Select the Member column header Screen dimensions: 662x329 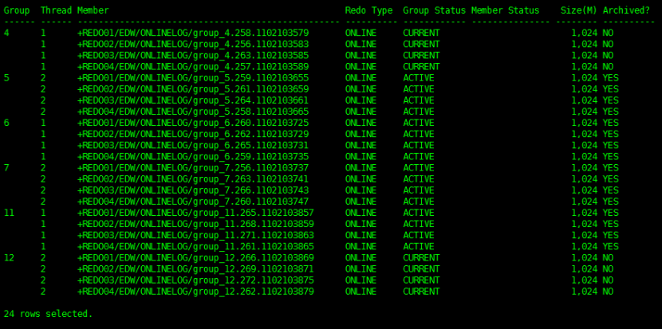point(93,10)
